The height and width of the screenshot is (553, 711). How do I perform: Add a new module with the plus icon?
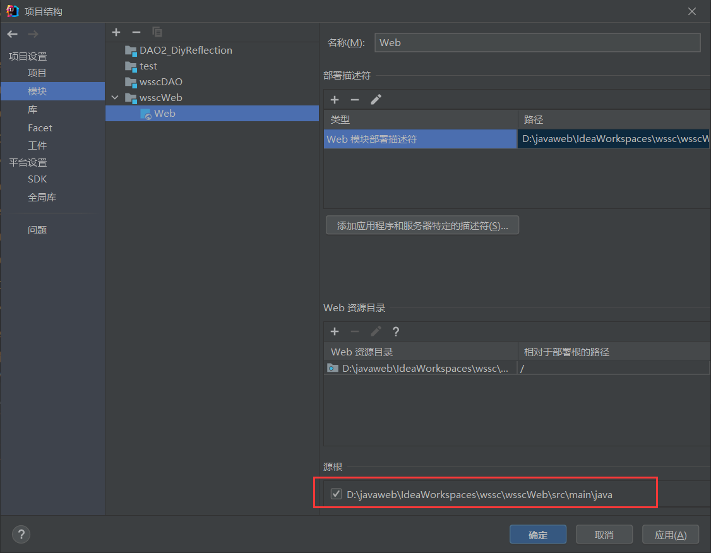116,32
